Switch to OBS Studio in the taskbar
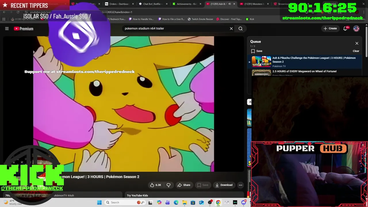 (x=210, y=202)
